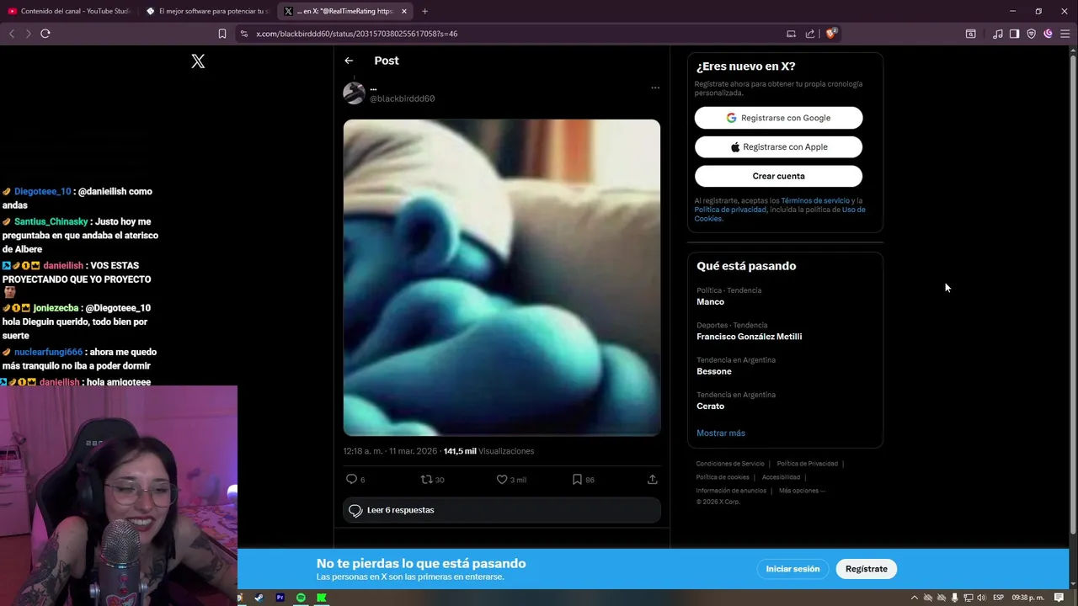Open Steam from the taskbar

259,598
